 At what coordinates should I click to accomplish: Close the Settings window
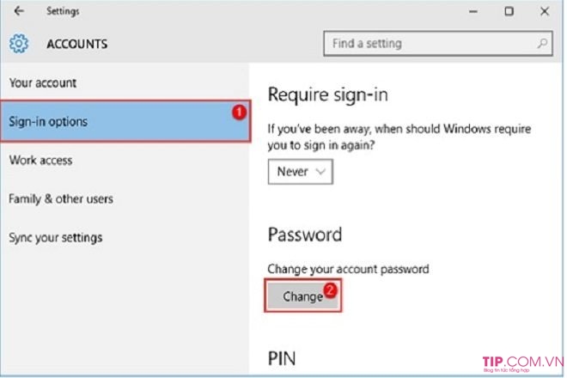[545, 11]
